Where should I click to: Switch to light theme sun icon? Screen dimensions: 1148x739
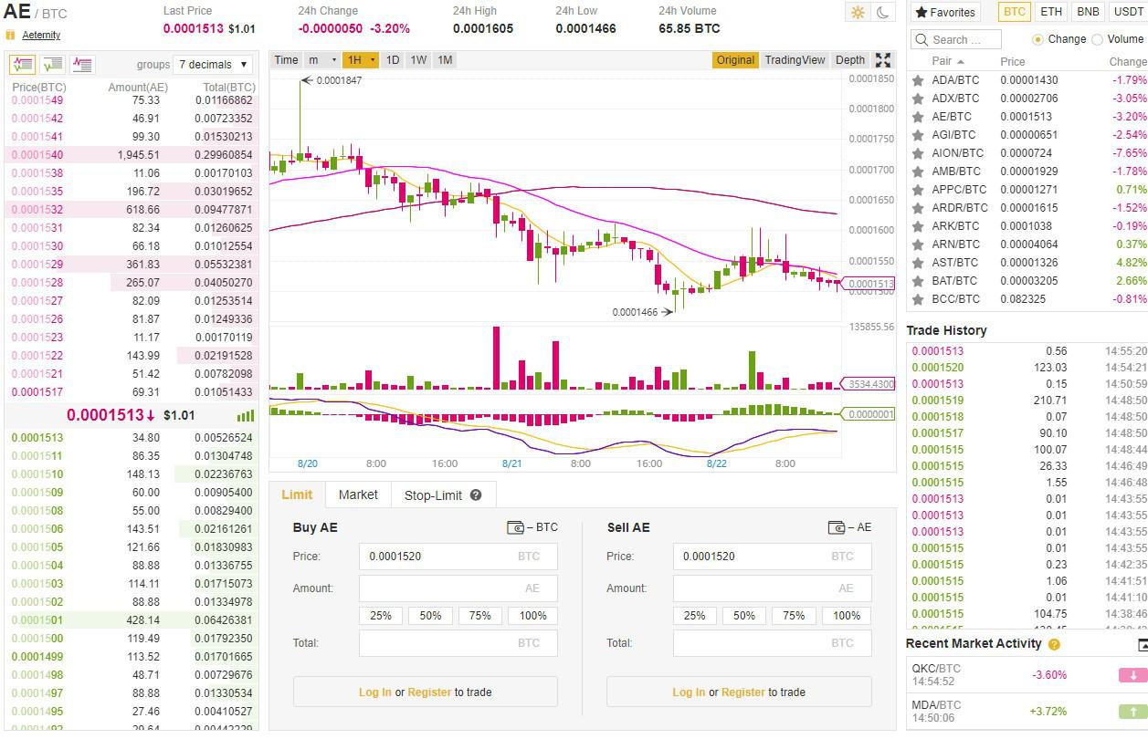tap(858, 12)
